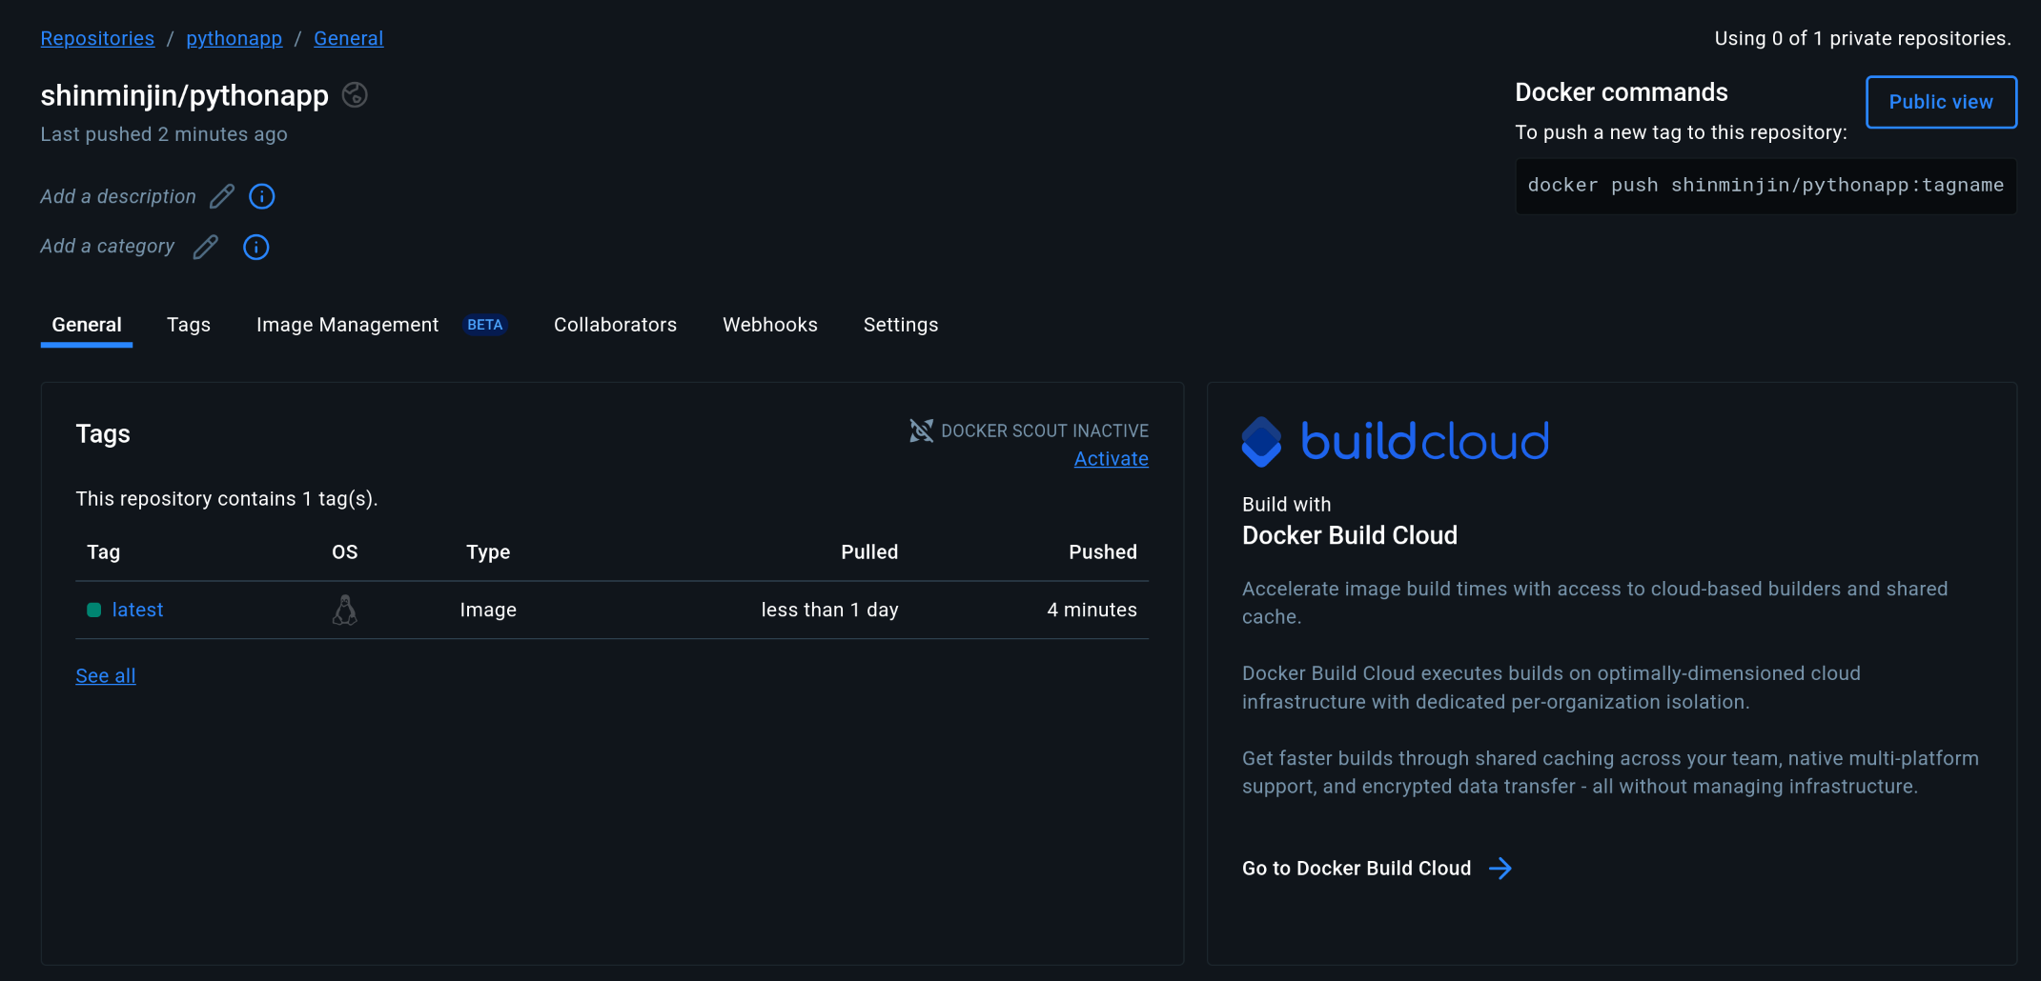Edit description using the pencil icon

click(x=222, y=196)
